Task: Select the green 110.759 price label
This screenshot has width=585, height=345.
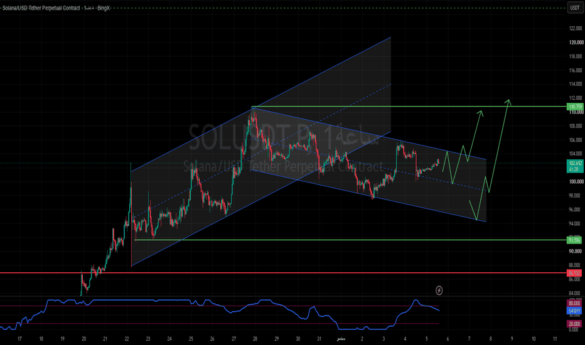Action: point(574,107)
